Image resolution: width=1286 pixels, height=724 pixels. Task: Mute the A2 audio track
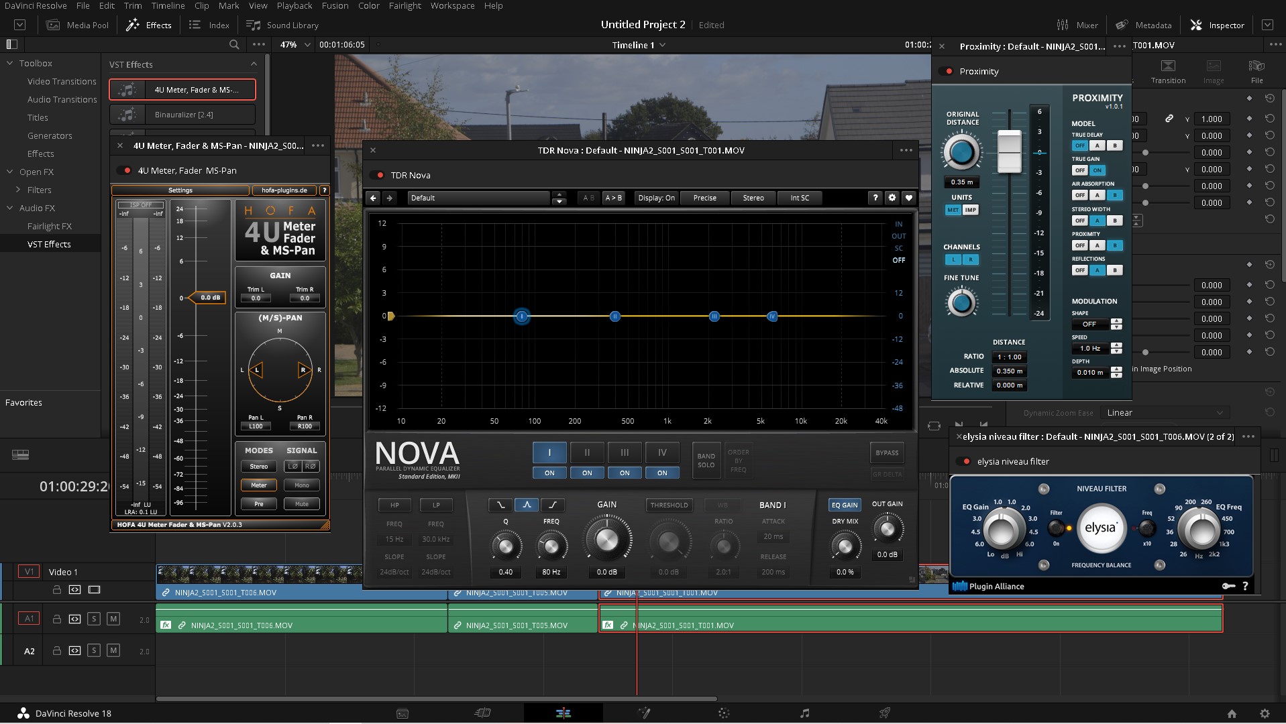coord(113,650)
